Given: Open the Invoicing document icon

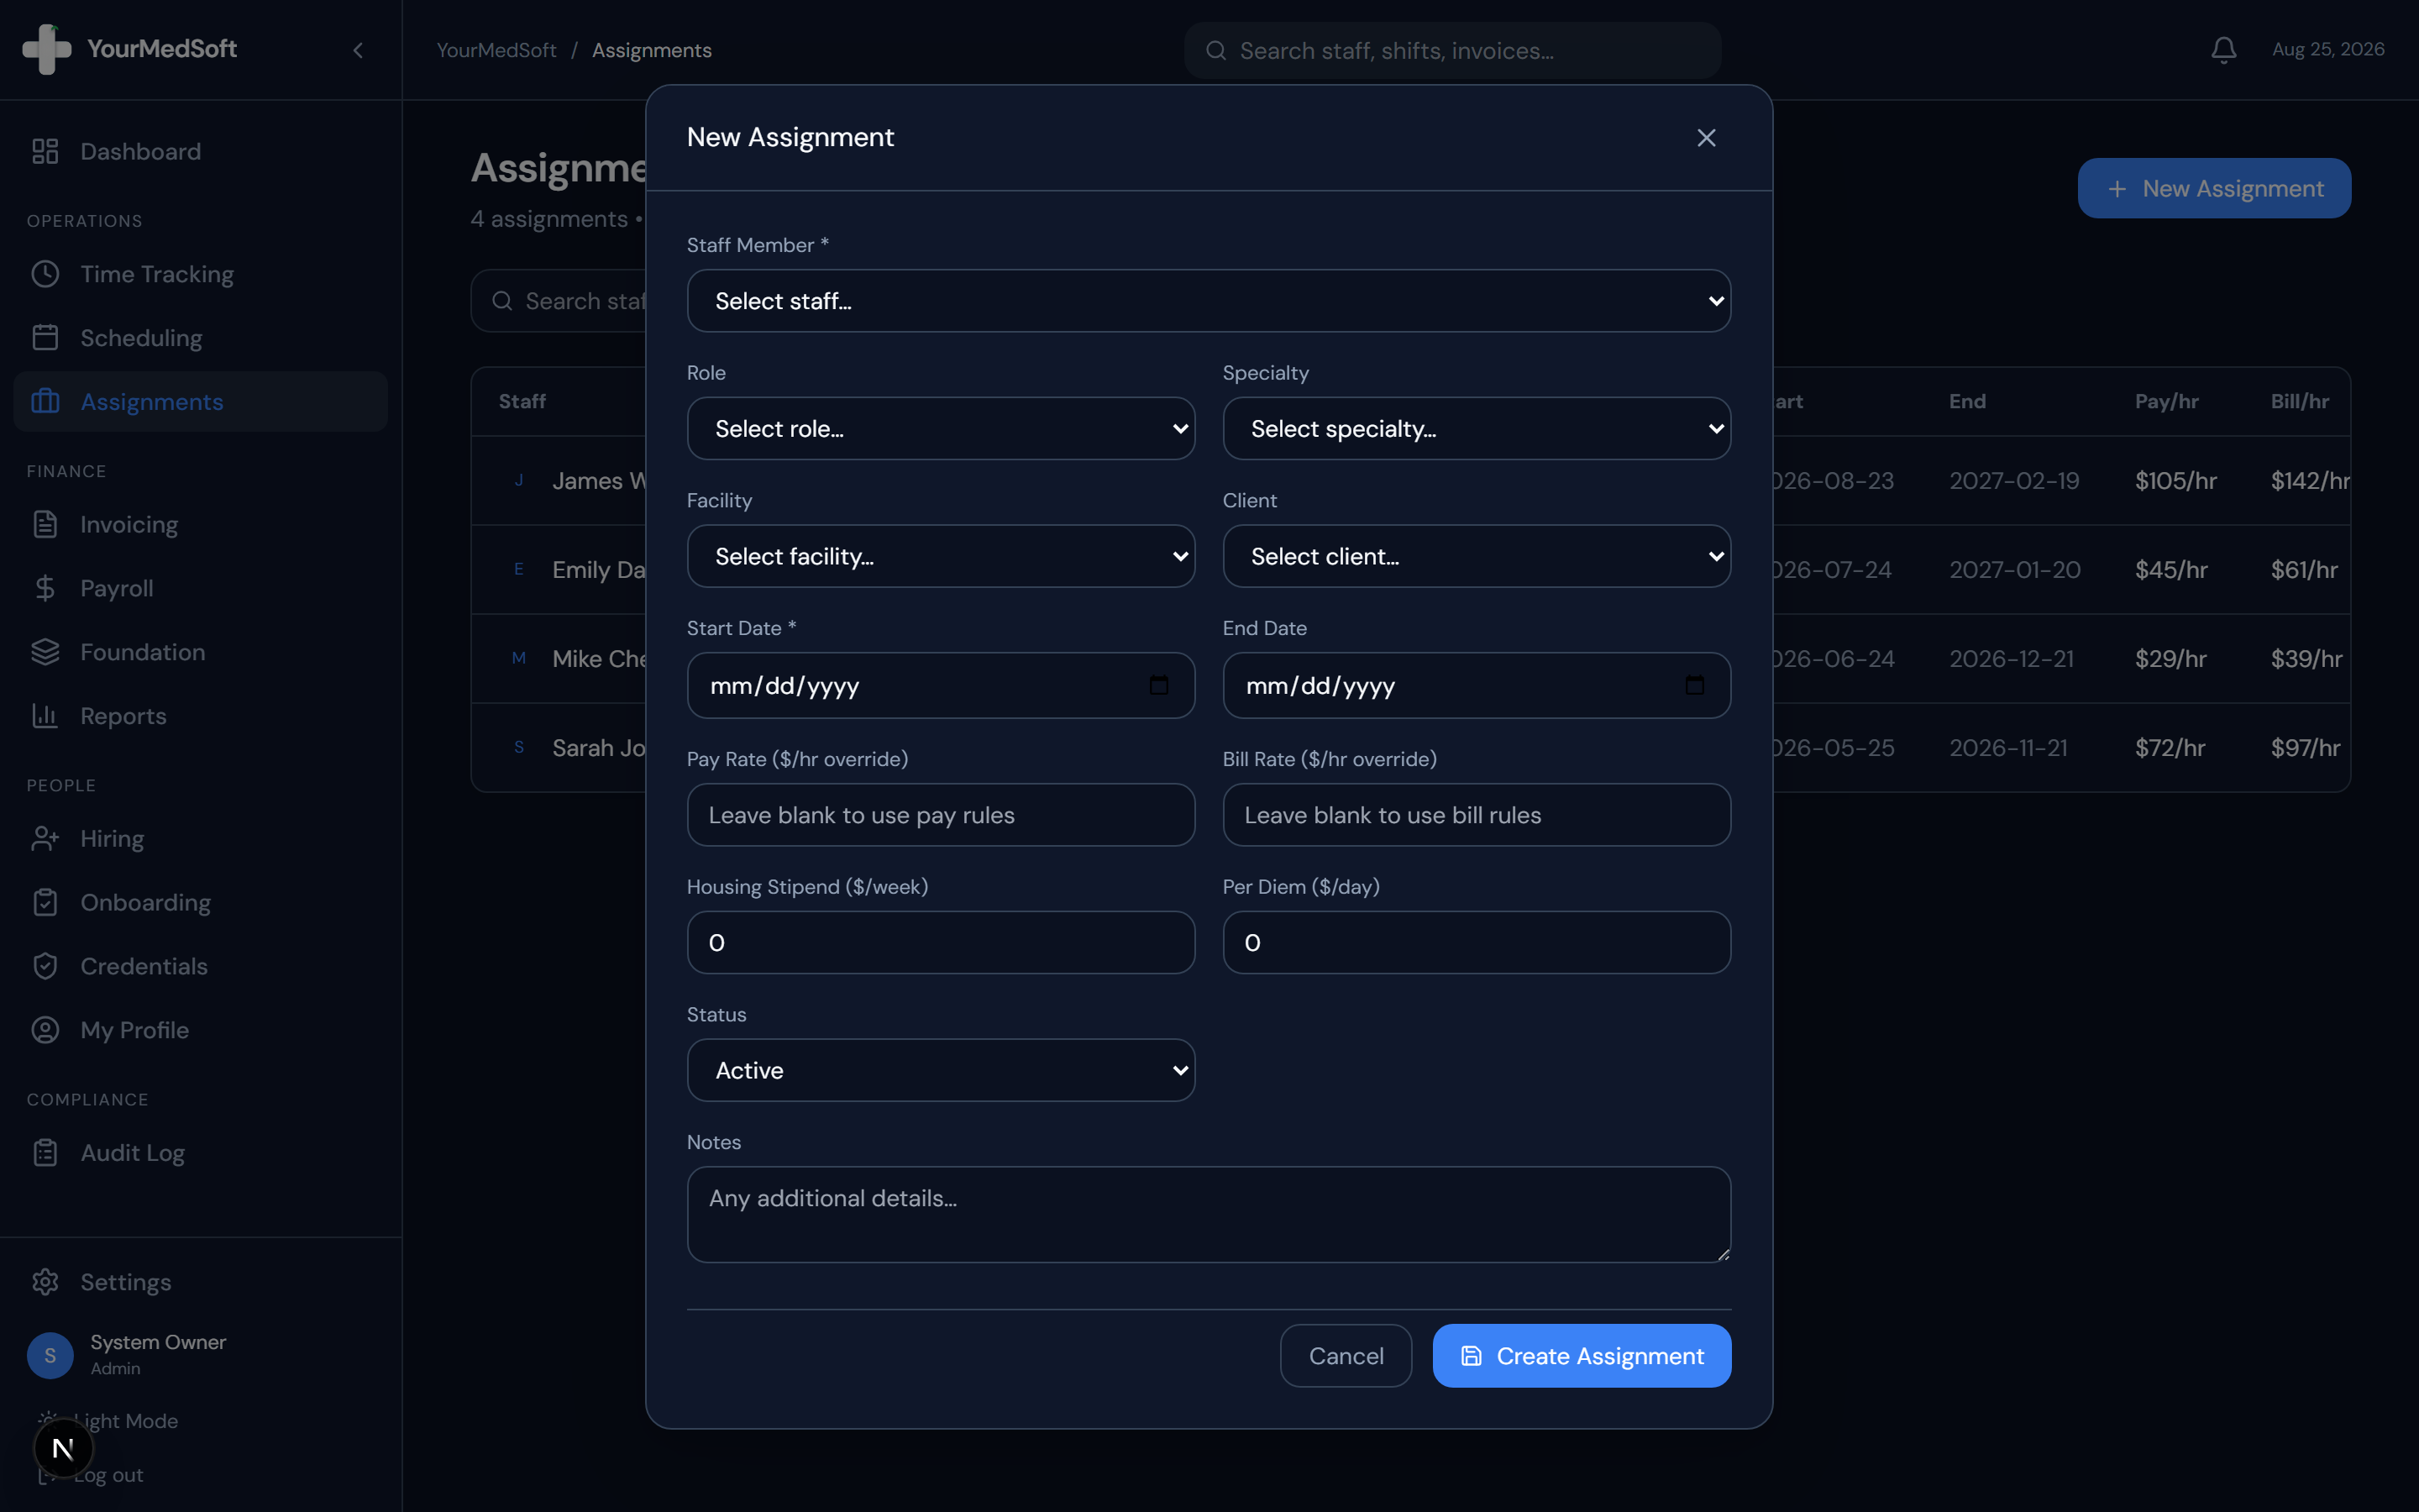Looking at the screenshot, I should (45, 524).
